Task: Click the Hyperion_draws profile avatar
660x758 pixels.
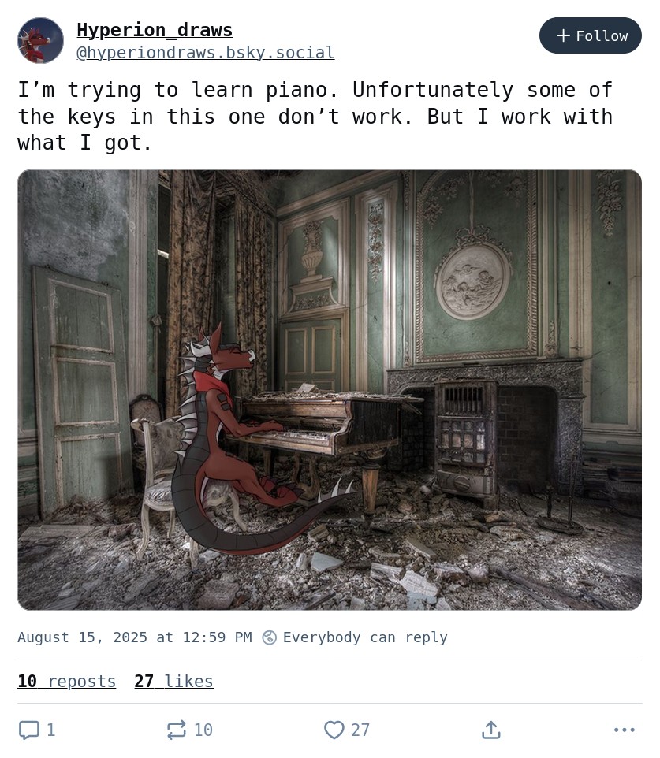Action: pos(41,41)
